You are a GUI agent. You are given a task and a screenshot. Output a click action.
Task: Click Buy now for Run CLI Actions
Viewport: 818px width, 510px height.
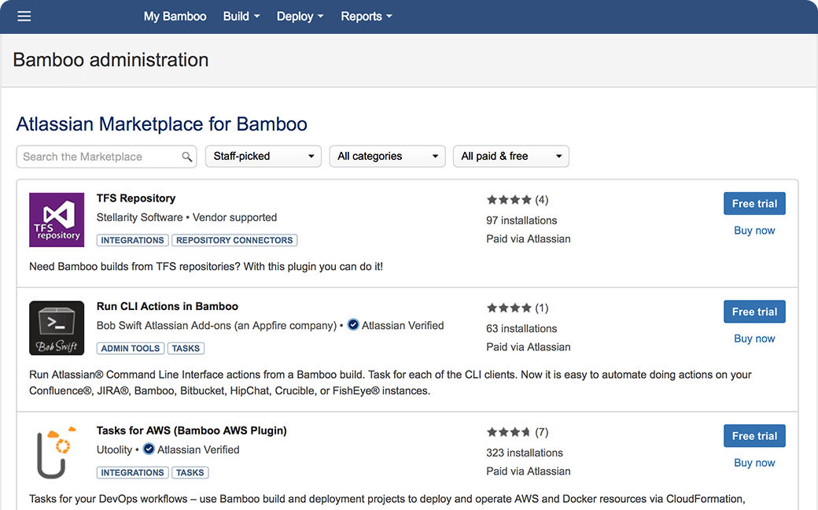[x=754, y=338]
